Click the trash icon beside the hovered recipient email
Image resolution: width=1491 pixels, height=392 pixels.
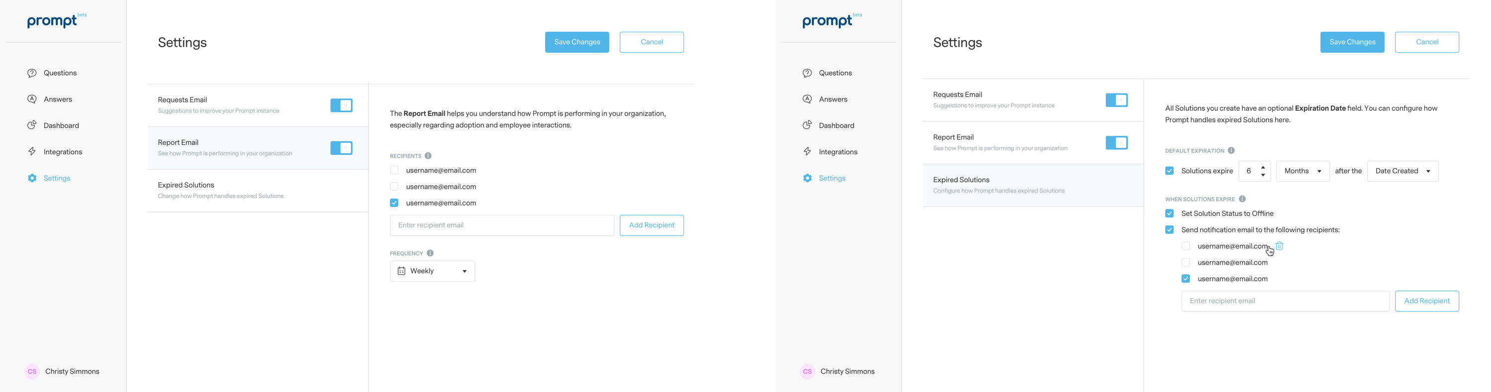click(x=1280, y=246)
